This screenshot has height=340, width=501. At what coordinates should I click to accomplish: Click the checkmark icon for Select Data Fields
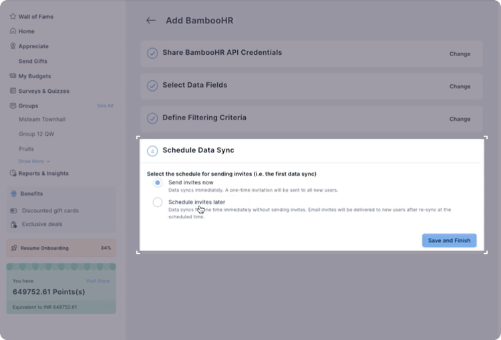click(152, 86)
